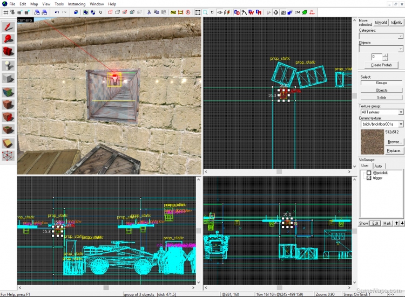Select the Entity tool
This screenshot has height=297, width=405.
8,65
